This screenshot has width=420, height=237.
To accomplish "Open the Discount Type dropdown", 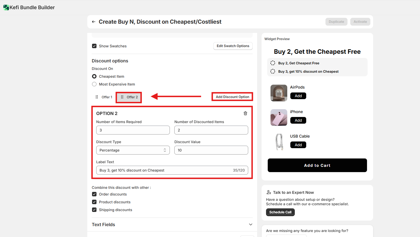I will click(133, 150).
